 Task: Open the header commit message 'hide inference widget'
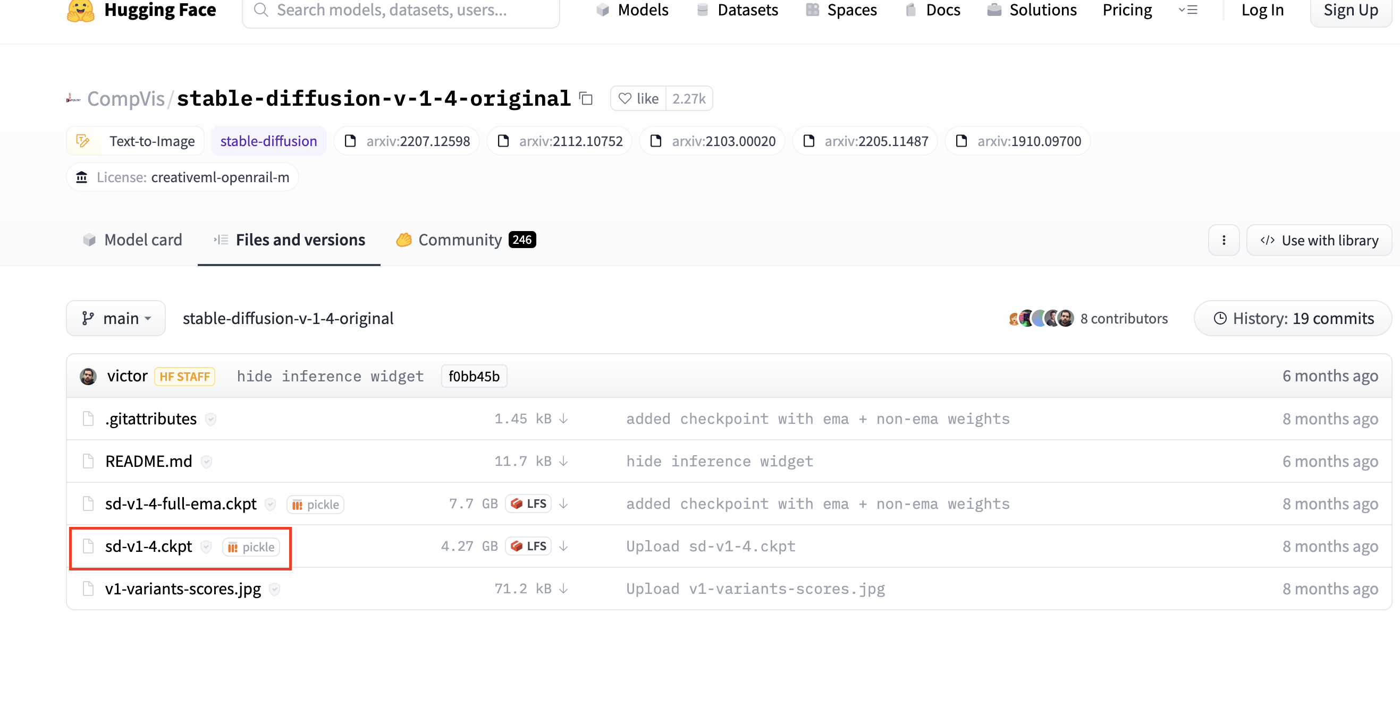tap(330, 376)
